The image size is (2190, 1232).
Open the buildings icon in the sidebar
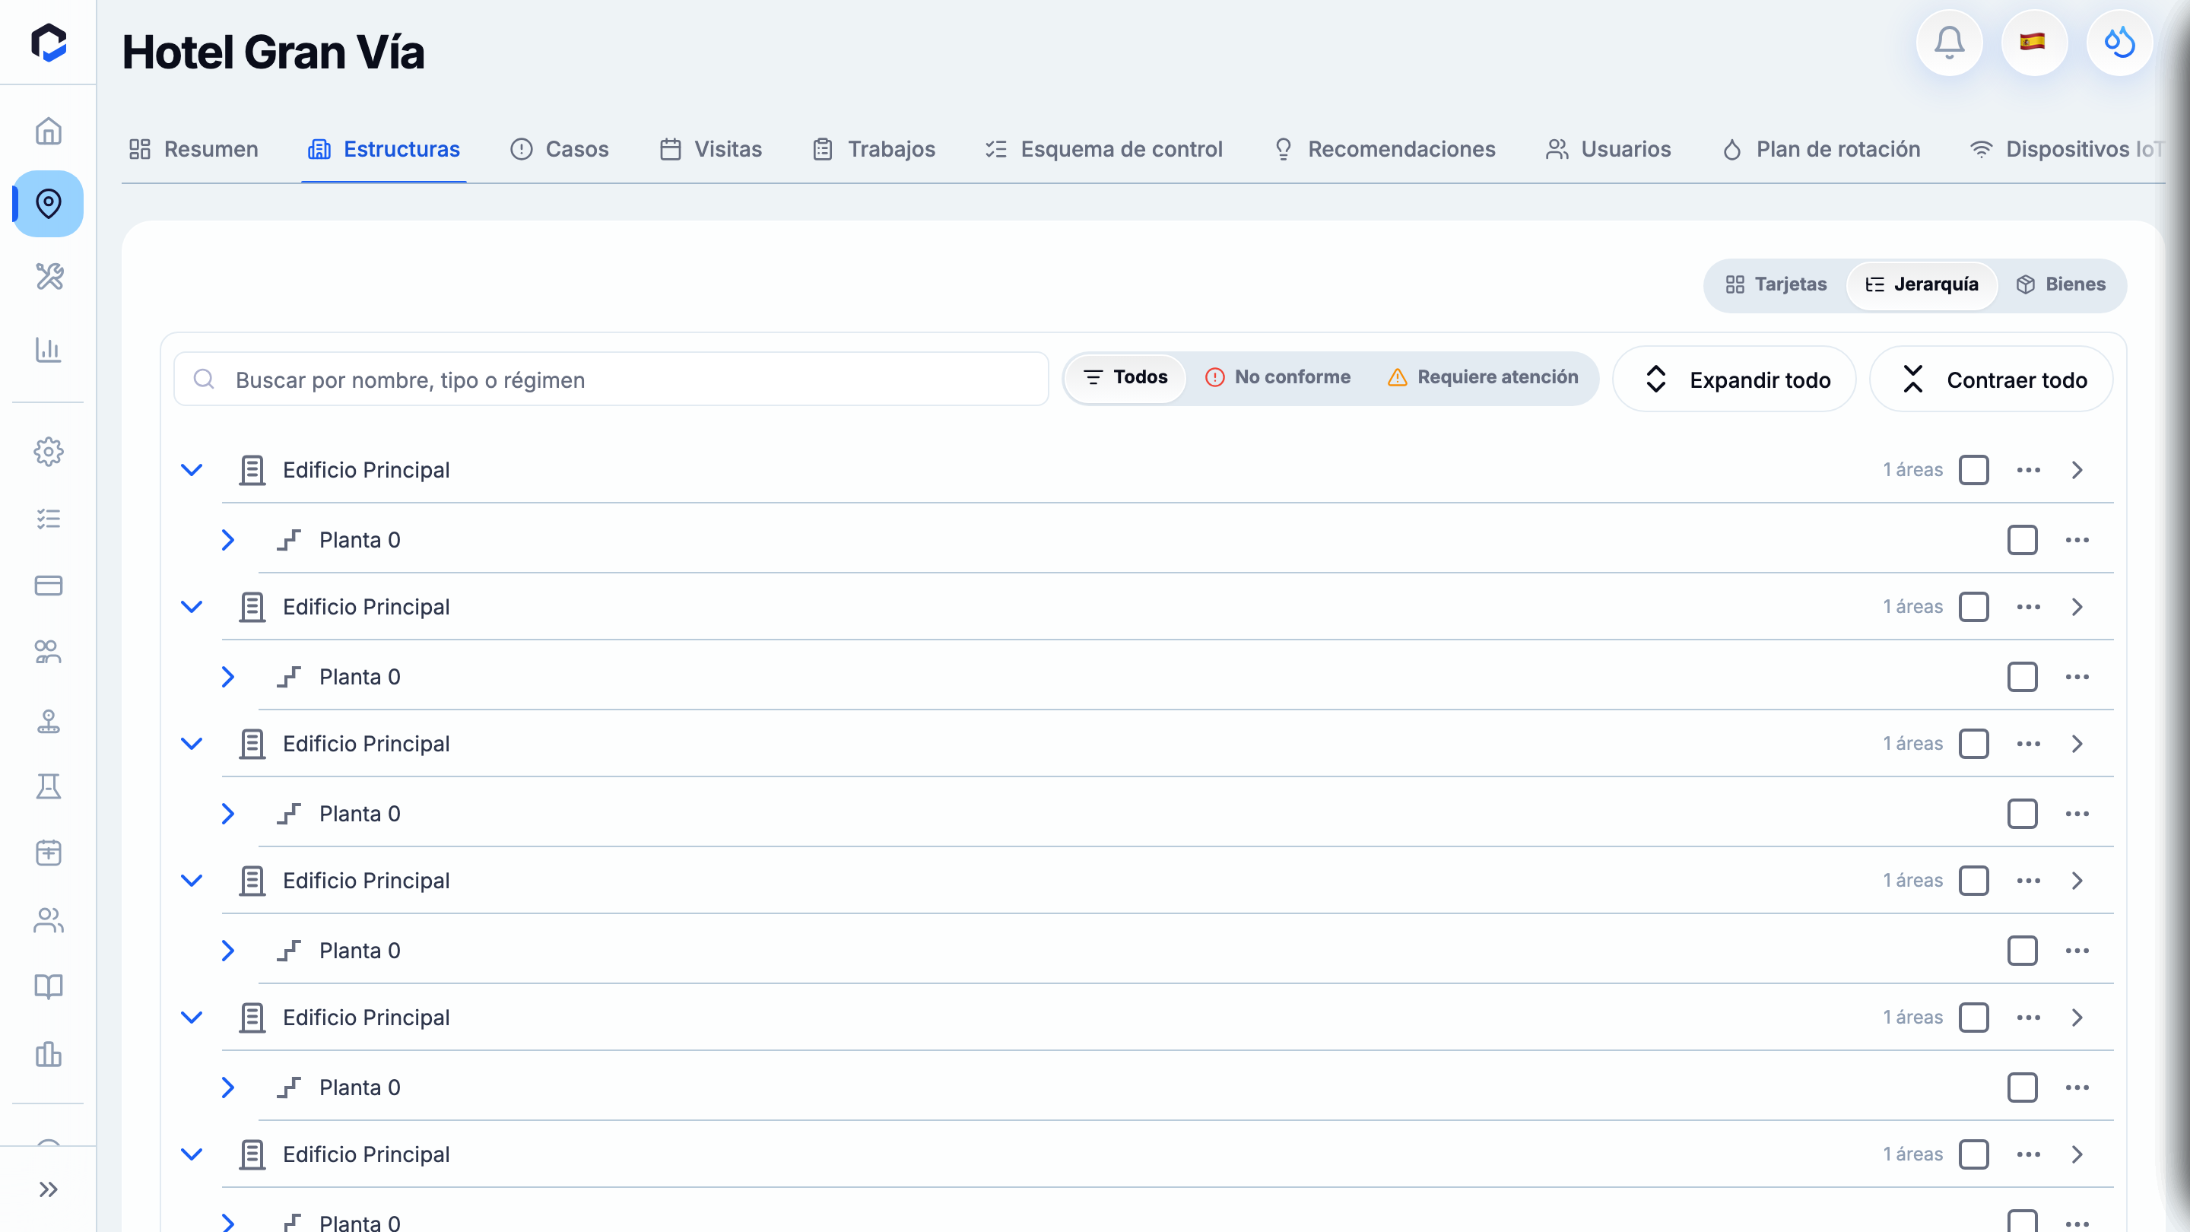49,1054
